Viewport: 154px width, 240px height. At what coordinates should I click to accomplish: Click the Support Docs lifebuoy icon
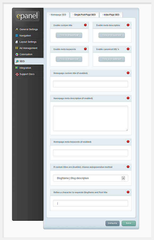pyautogui.click(x=17, y=74)
